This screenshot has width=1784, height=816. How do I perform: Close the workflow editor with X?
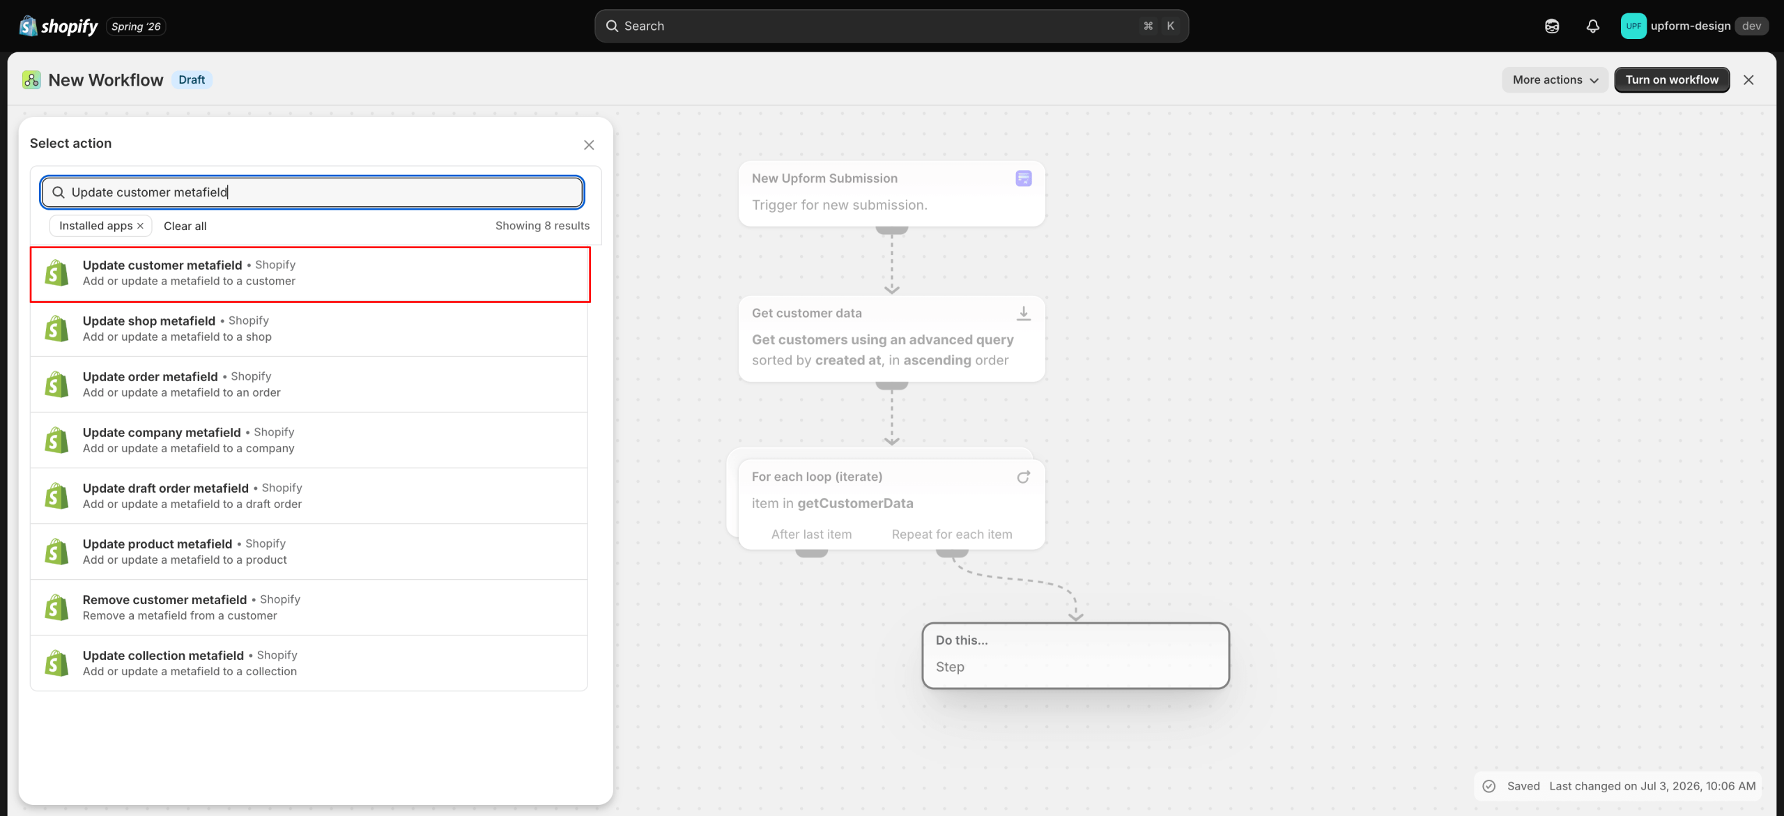coord(1748,80)
